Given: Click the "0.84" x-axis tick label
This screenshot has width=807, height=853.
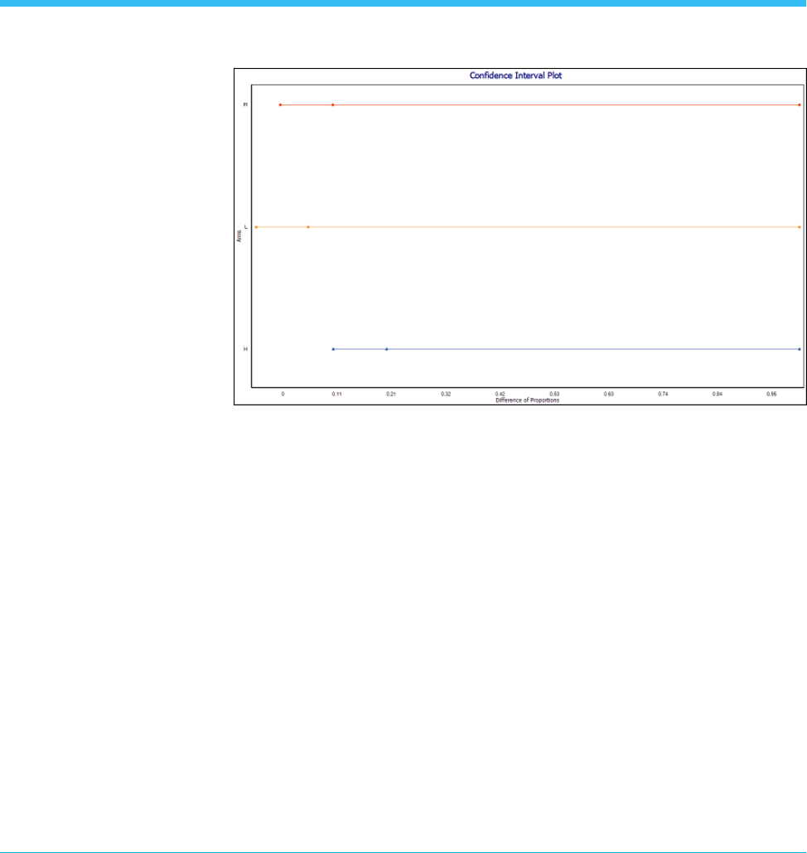Looking at the screenshot, I should pos(718,394).
